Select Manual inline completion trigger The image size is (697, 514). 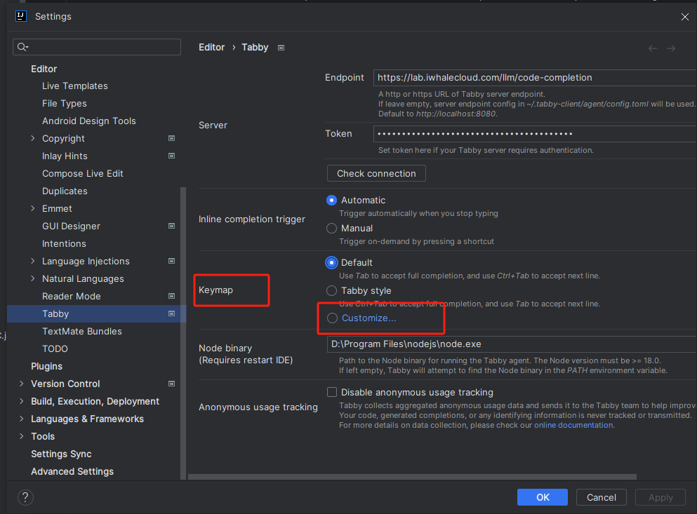point(332,228)
